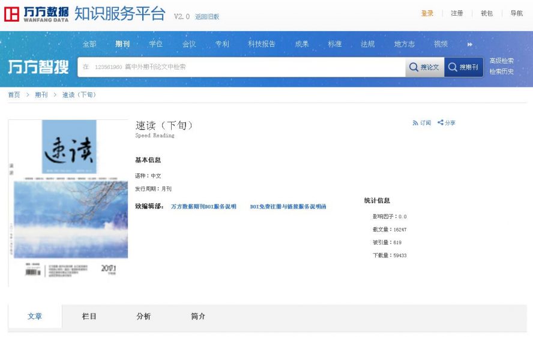
Task: Switch to the 栏目 tab
Action: (x=89, y=316)
